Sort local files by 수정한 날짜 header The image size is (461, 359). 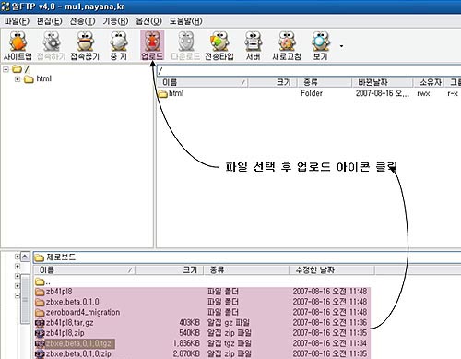coord(332,270)
